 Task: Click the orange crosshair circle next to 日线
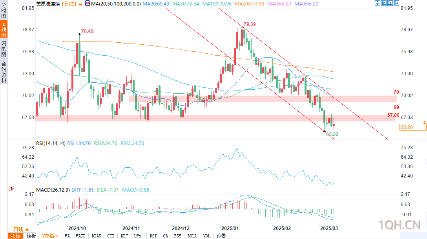point(80,4)
